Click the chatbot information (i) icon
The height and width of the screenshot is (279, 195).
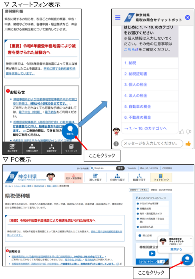point(116,144)
